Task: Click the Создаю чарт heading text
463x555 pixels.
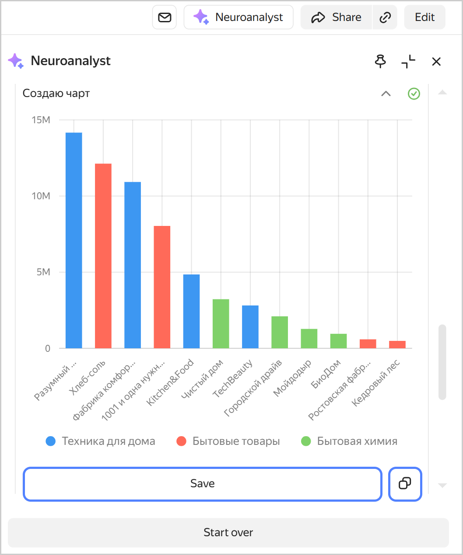Action: pos(56,94)
